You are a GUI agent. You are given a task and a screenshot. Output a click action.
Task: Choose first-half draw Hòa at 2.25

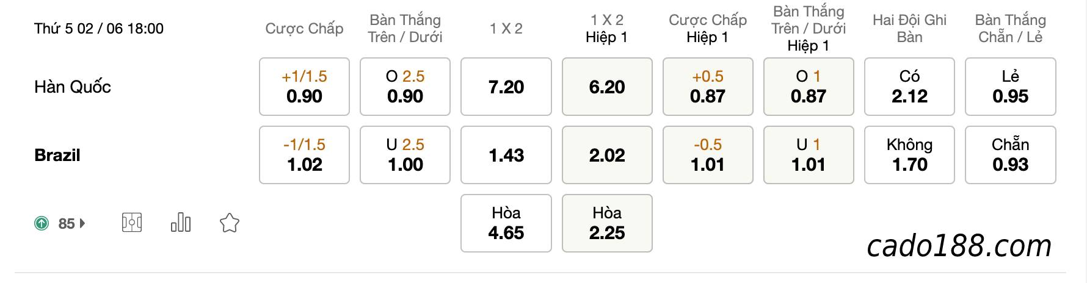pos(607,223)
